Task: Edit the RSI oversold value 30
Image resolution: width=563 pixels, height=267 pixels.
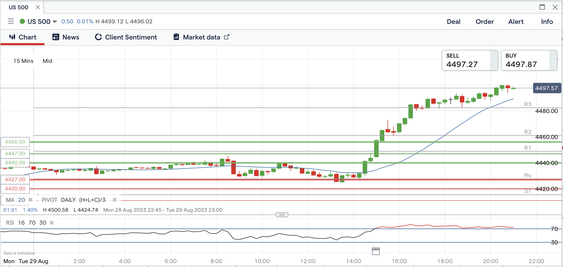Action: pyautogui.click(x=43, y=223)
